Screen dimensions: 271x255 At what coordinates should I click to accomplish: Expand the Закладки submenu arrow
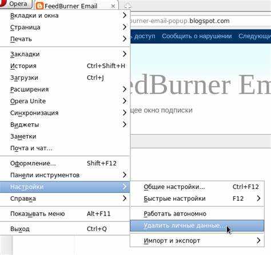pos(125,54)
